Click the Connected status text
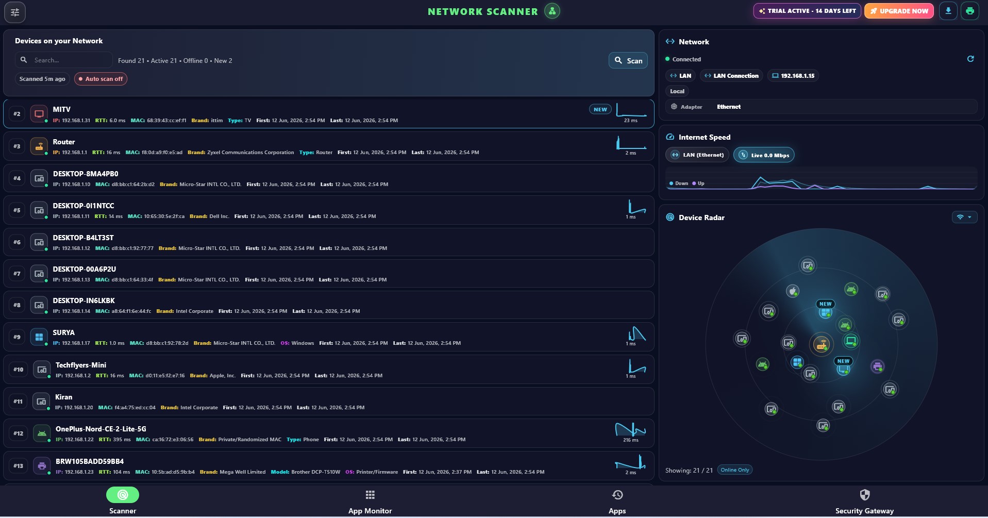This screenshot has height=518, width=988. tap(686, 59)
